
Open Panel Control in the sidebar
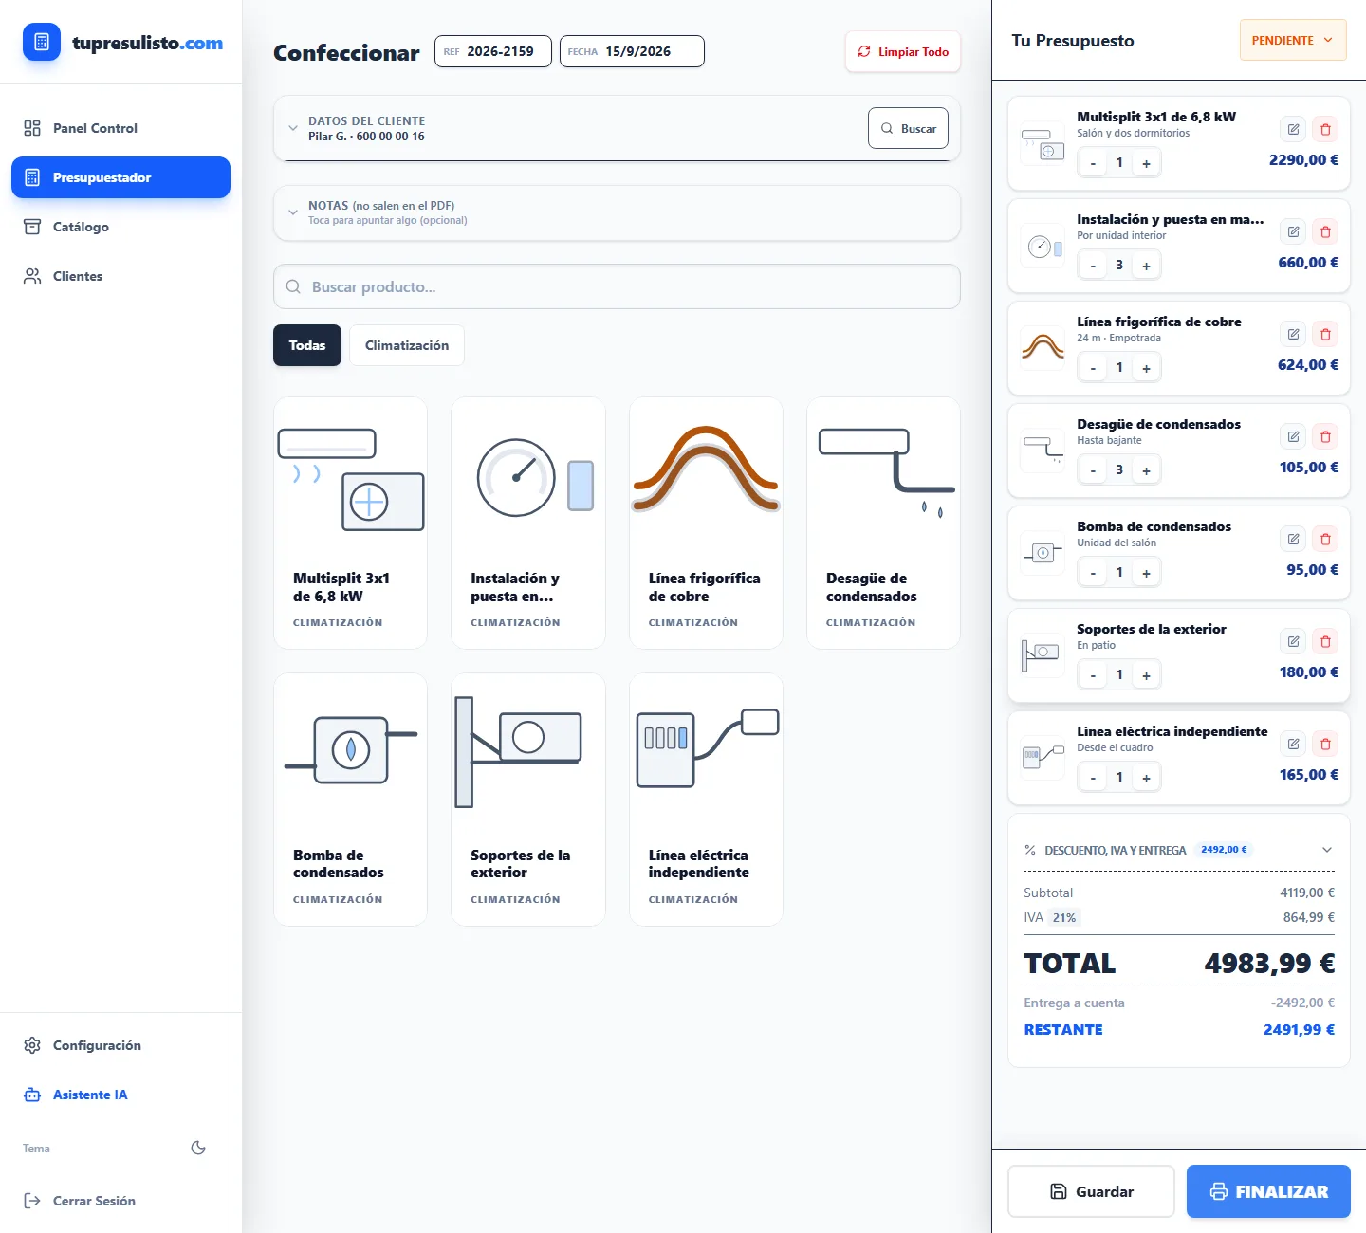(120, 128)
